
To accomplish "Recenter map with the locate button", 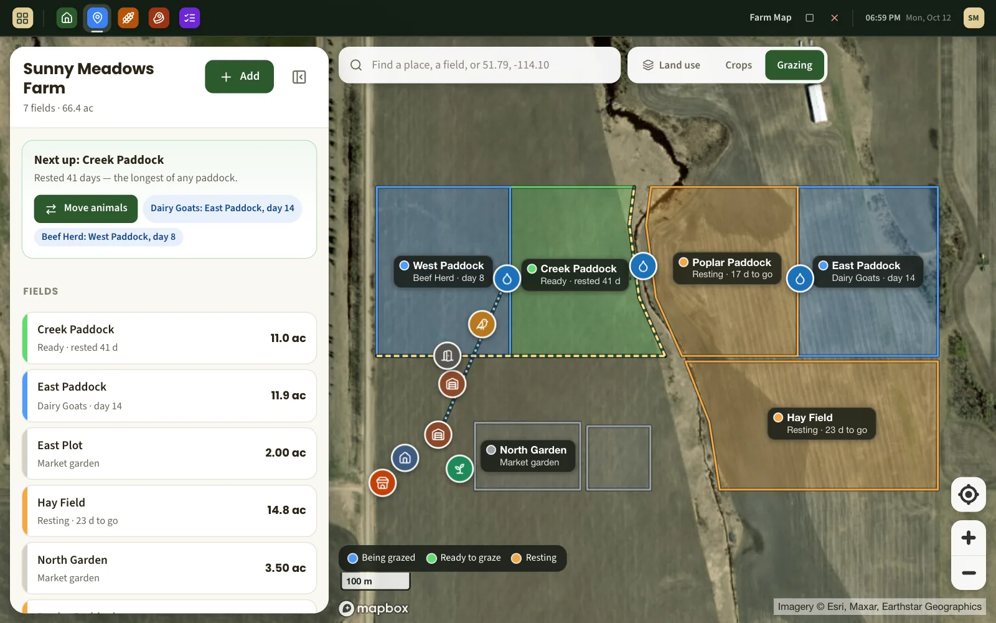I will click(968, 495).
